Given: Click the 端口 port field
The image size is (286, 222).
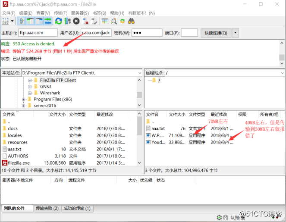Looking at the screenshot, I should click(189, 33).
